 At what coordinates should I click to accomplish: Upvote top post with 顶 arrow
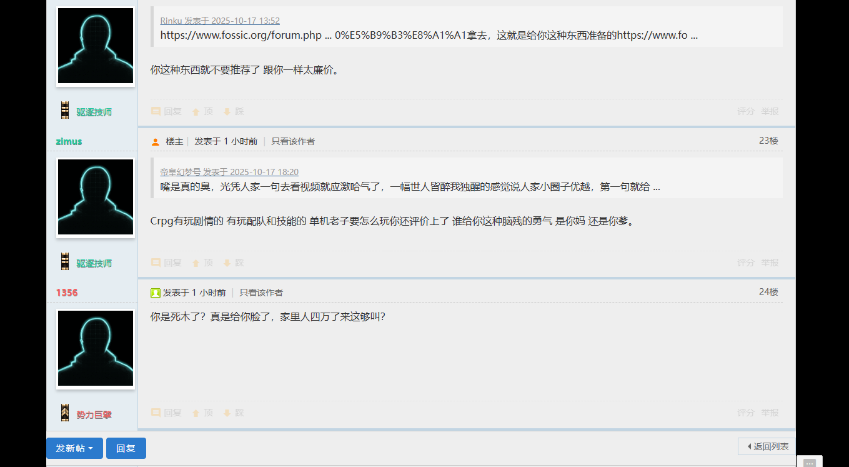[x=202, y=111]
